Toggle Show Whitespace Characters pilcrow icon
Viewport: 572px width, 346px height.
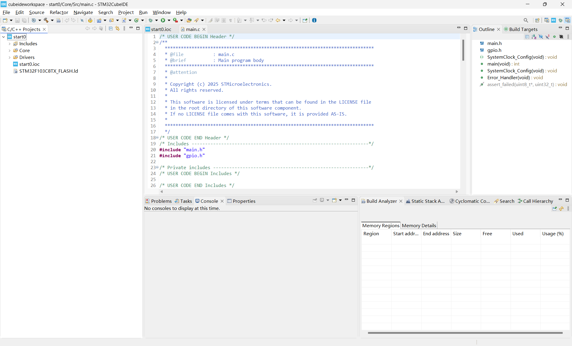231,20
